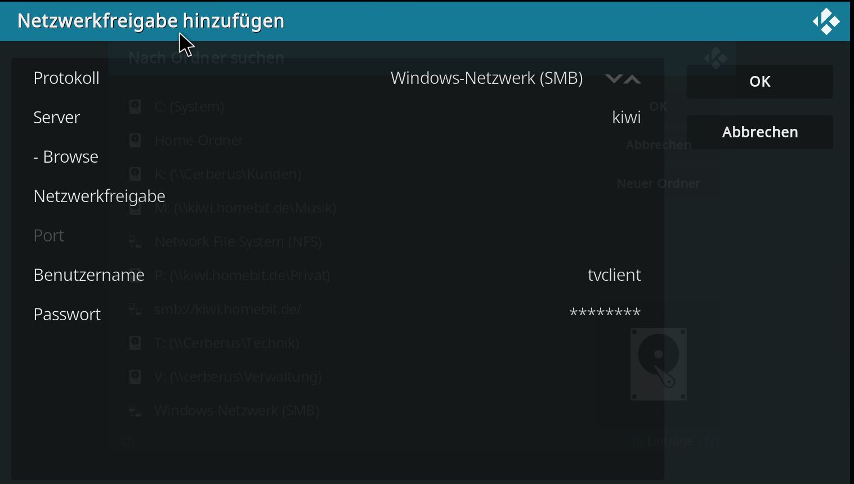Click the dimmed Neuer Ordner button
Image resolution: width=854 pixels, height=484 pixels.
tap(659, 183)
